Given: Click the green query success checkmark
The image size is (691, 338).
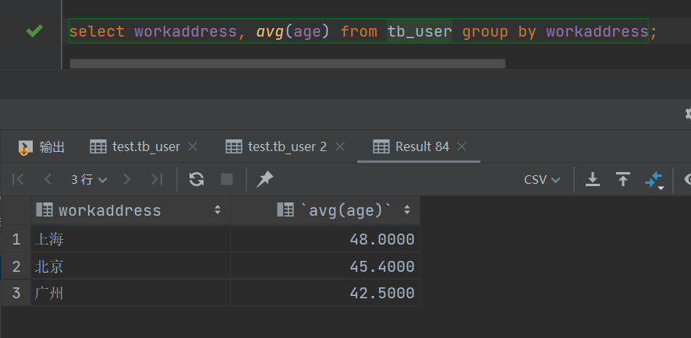Looking at the screenshot, I should pyautogui.click(x=34, y=31).
